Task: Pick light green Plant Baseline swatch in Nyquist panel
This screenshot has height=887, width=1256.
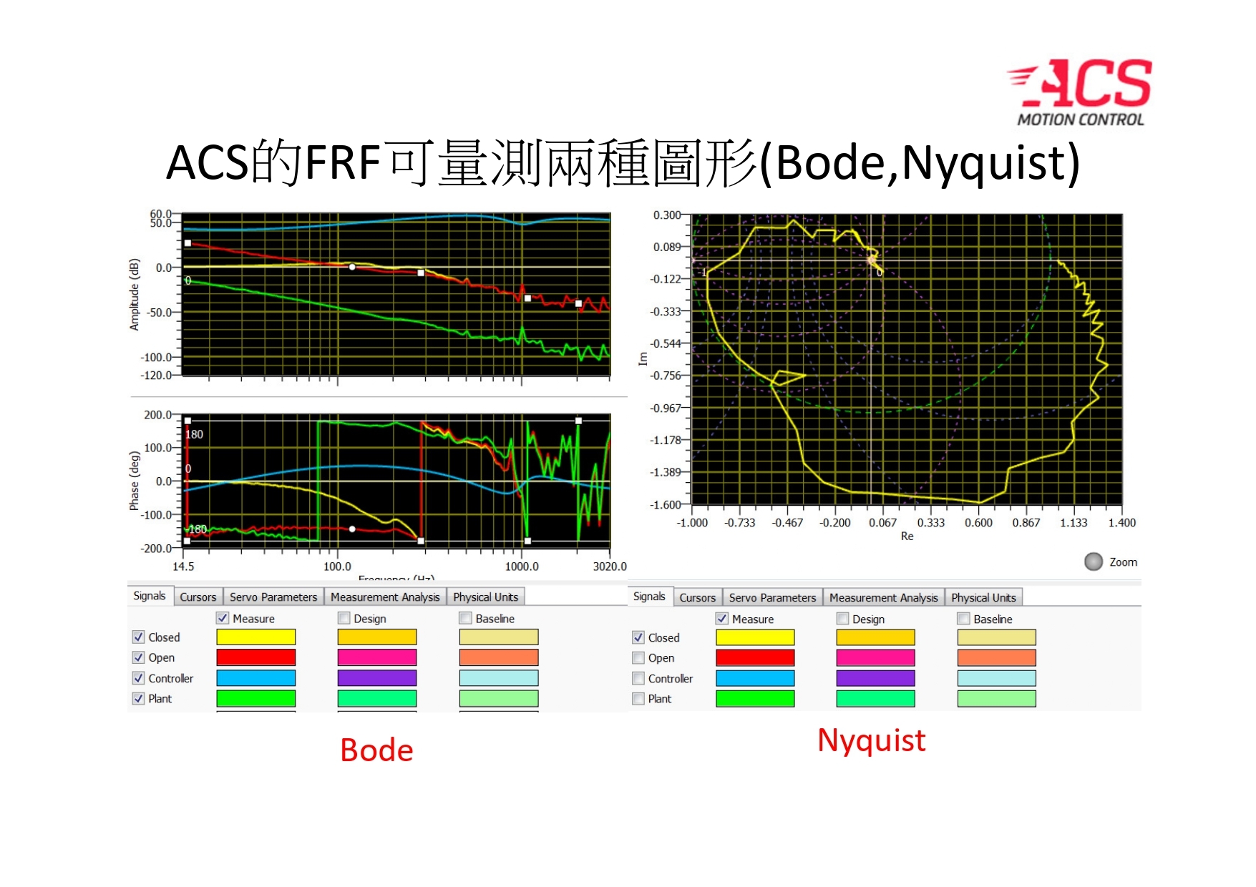Action: 997,698
